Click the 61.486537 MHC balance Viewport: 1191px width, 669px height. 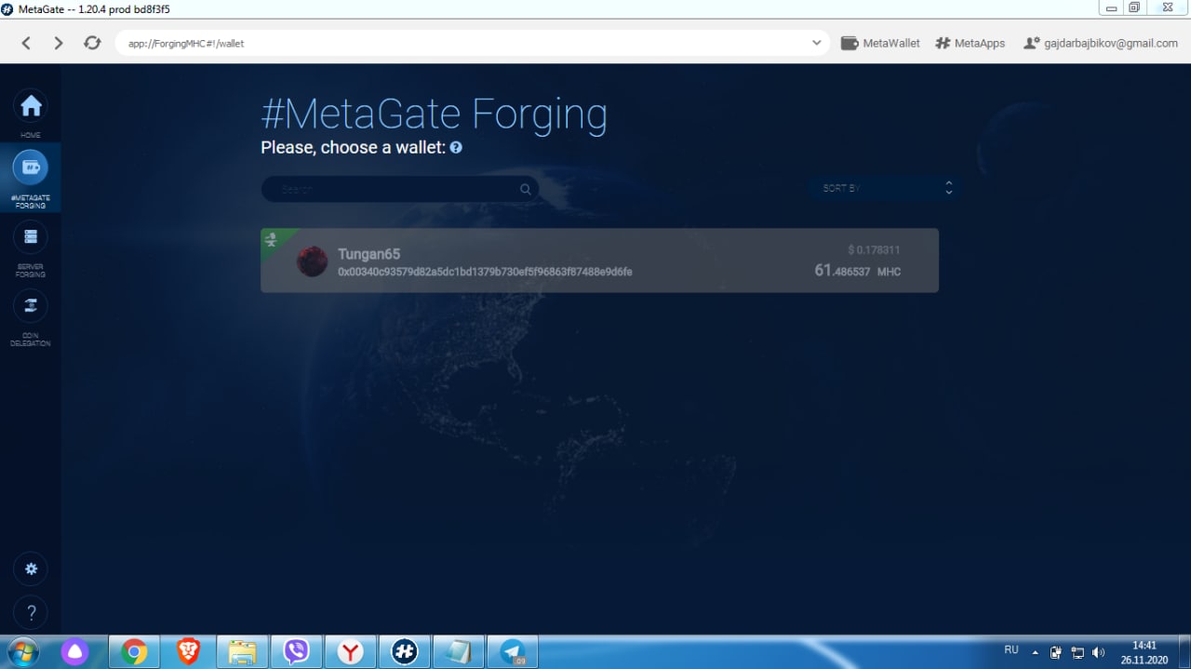tap(857, 271)
